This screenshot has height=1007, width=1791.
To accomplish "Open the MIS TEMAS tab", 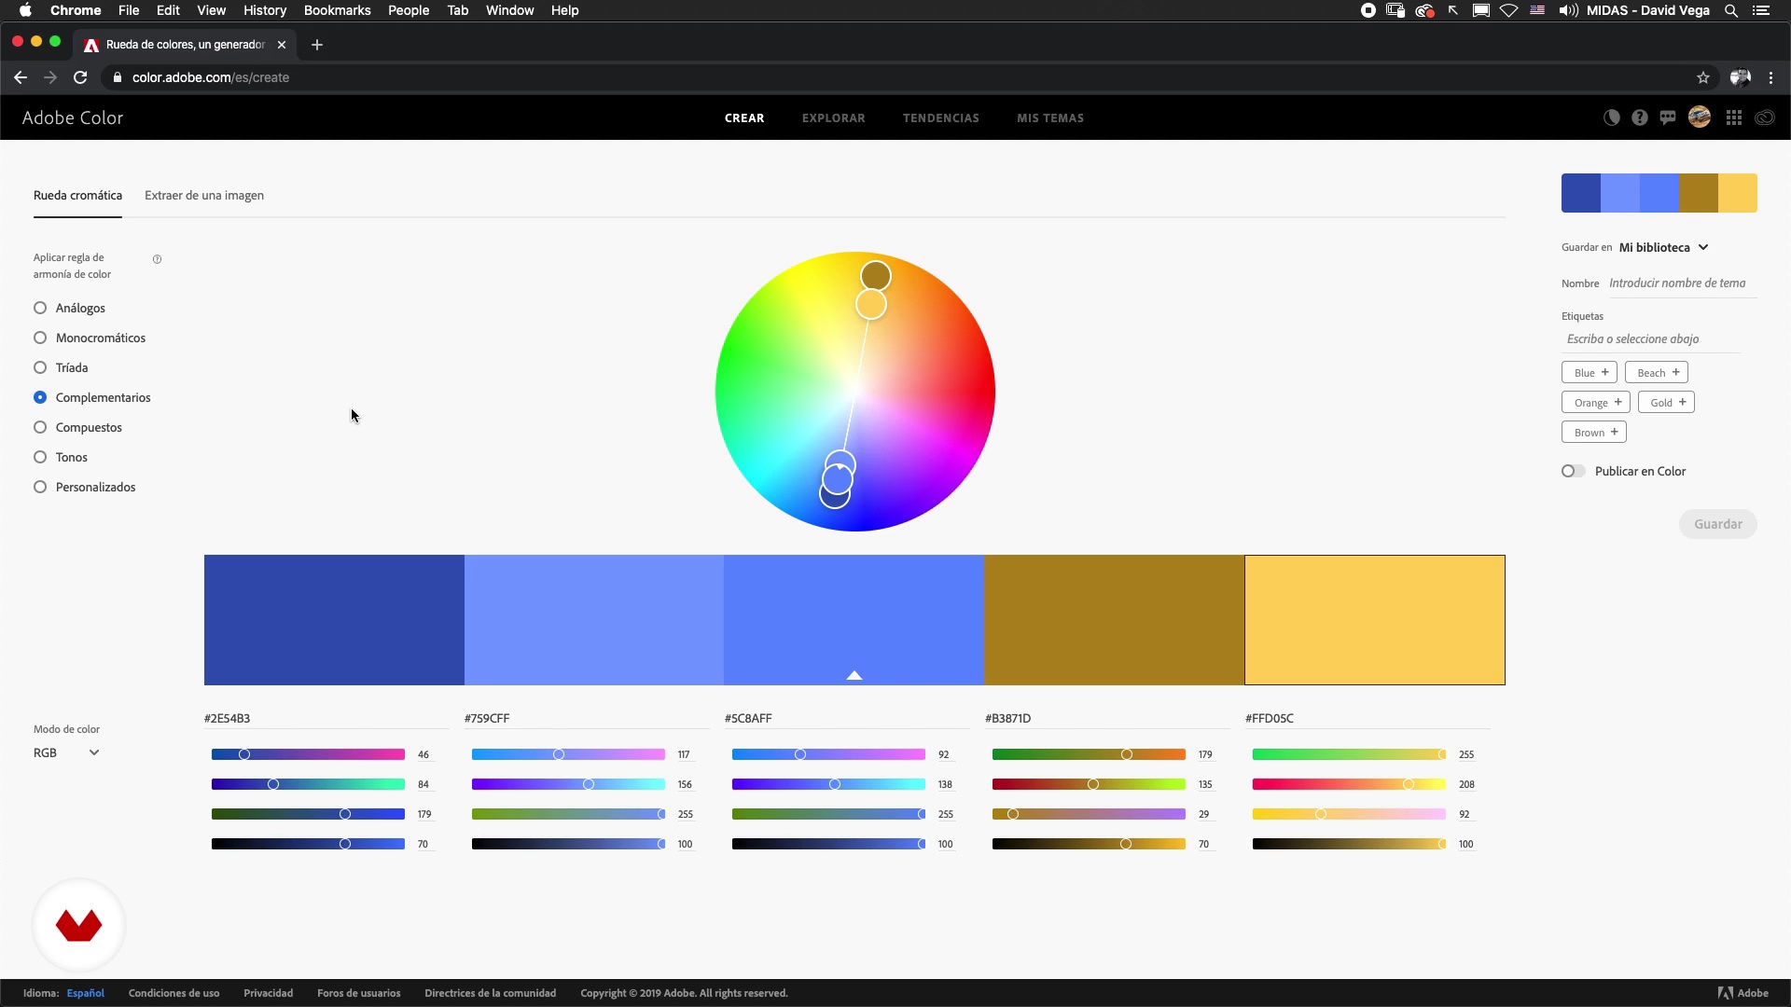I will (x=1050, y=118).
